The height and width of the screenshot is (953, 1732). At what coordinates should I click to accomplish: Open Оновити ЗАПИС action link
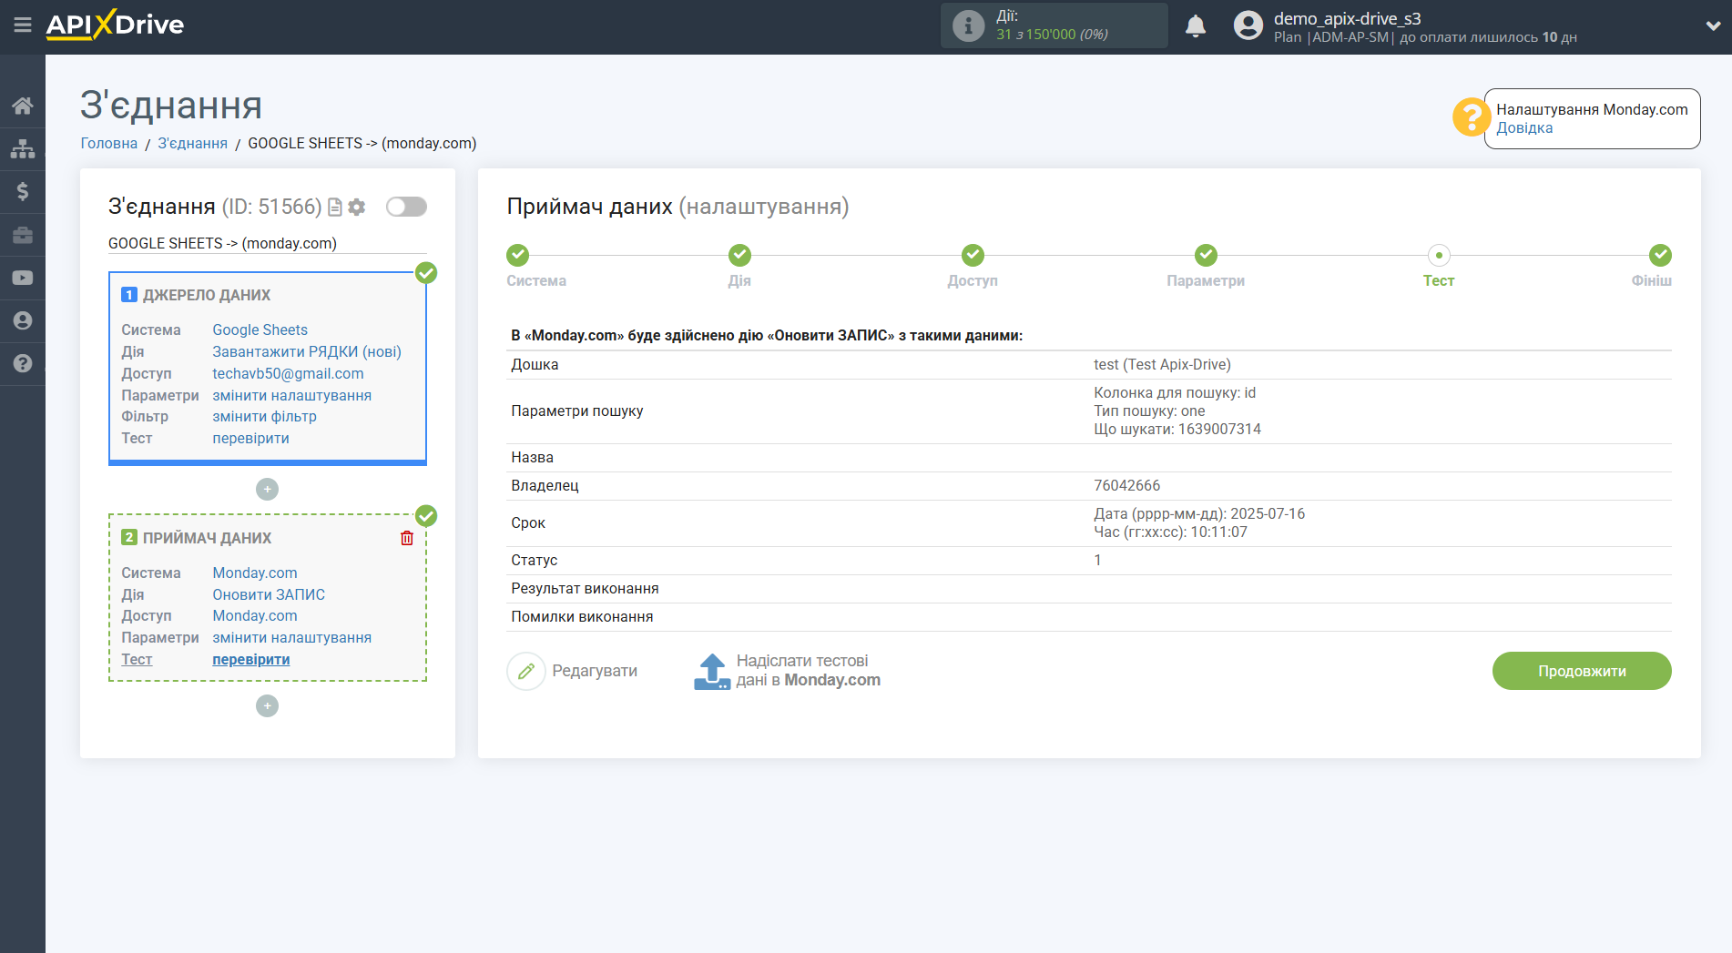[x=269, y=594]
